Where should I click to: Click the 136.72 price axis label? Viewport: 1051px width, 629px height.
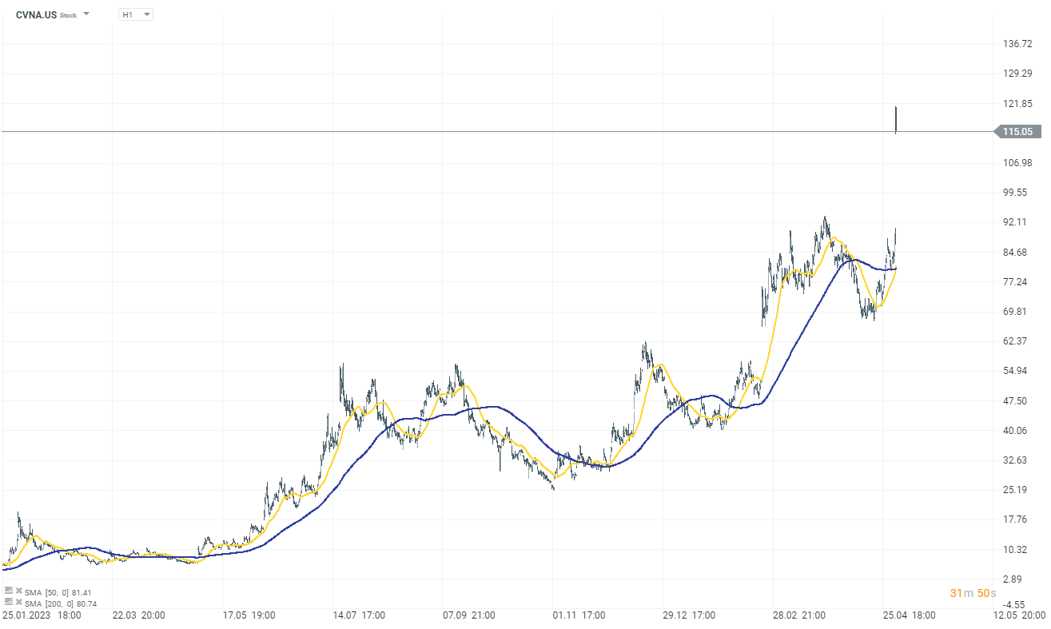click(x=1017, y=44)
